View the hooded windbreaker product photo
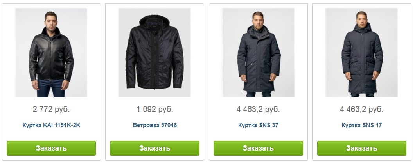This screenshot has height=163, width=415. point(155,53)
